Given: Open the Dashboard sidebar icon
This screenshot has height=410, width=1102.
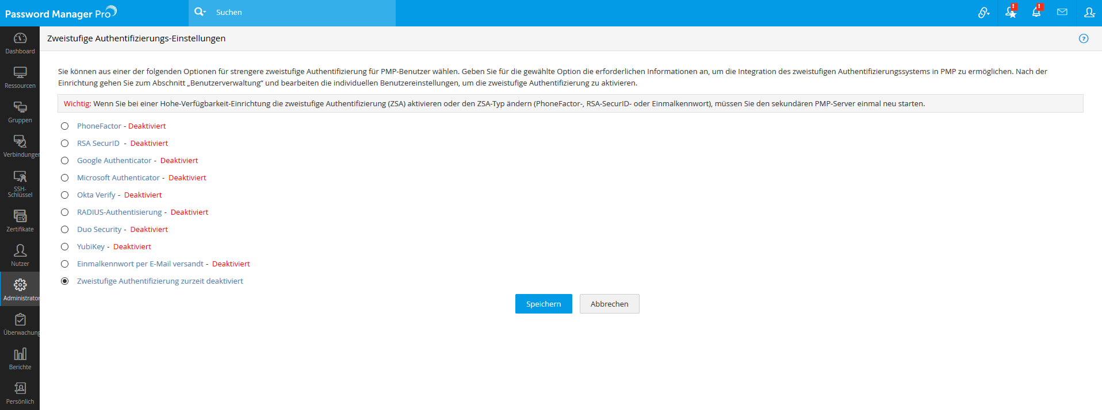Looking at the screenshot, I should [20, 38].
